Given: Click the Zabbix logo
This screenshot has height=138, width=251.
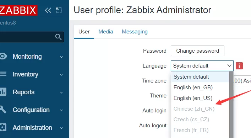Looking at the screenshot, I should tap(18, 10).
